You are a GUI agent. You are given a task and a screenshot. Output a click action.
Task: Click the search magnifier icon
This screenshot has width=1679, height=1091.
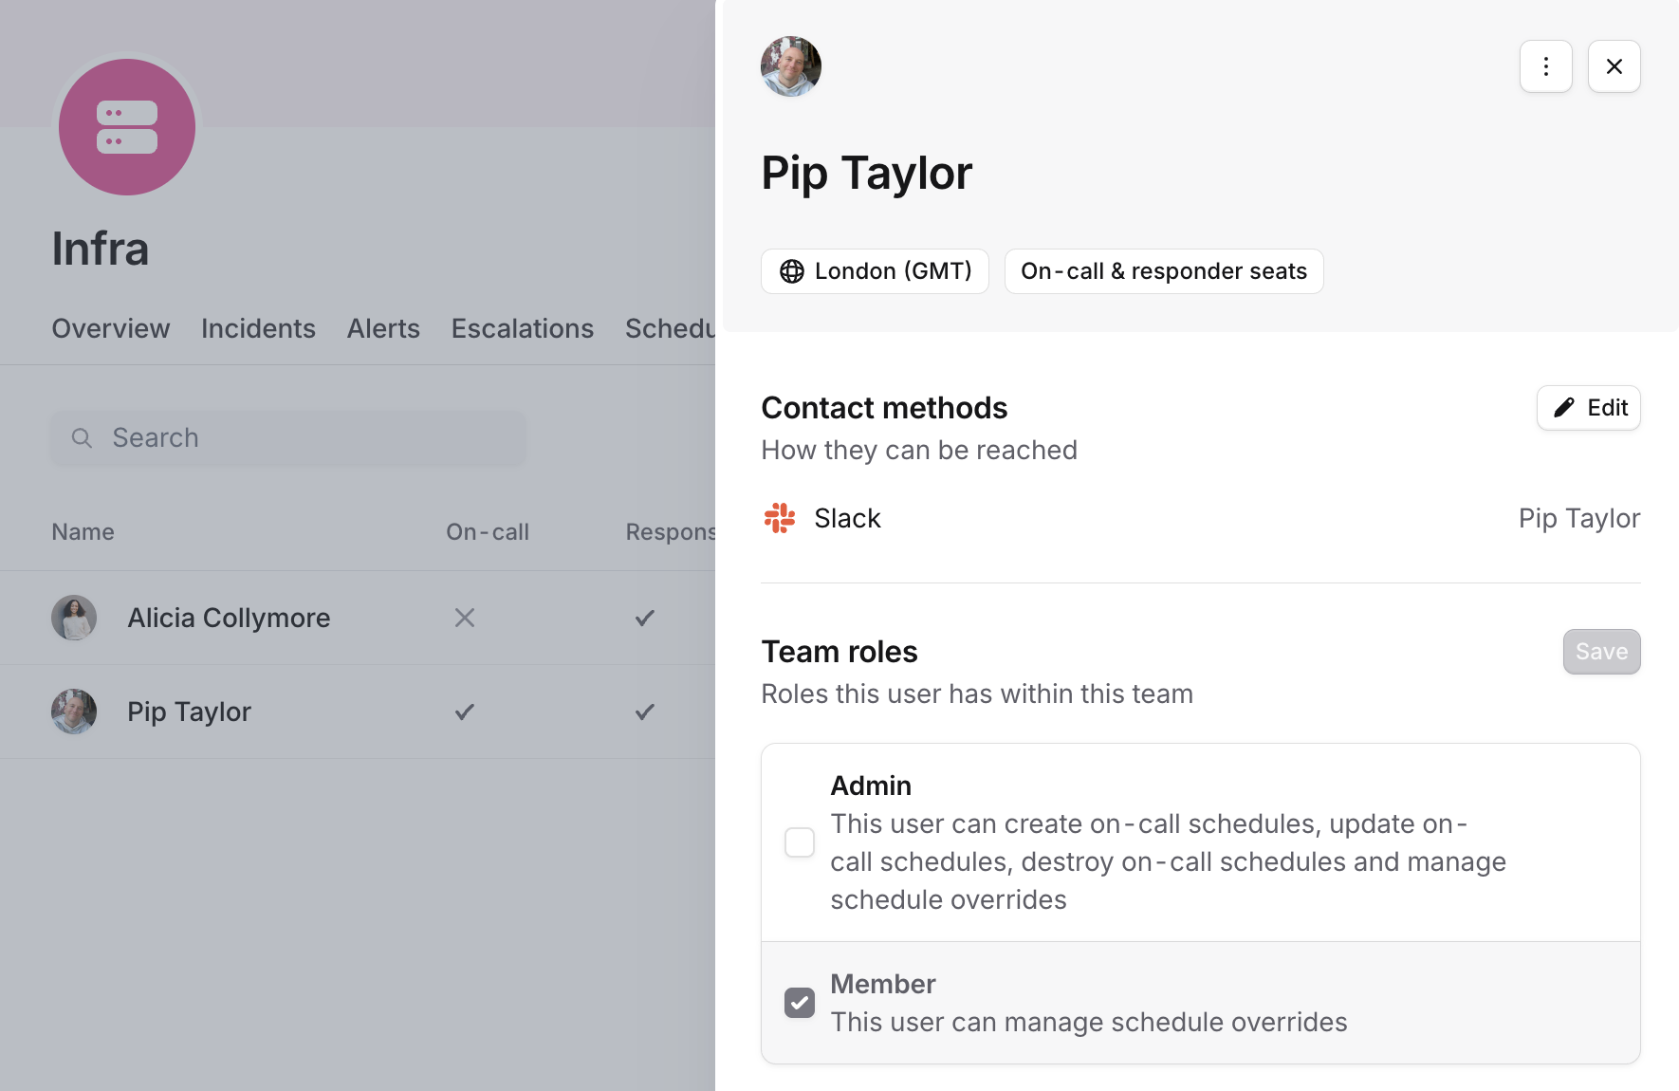pyautogui.click(x=83, y=437)
